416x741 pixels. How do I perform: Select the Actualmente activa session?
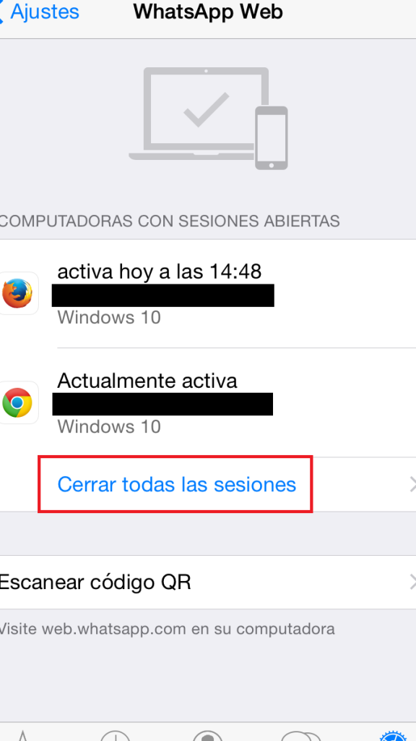coord(208,402)
